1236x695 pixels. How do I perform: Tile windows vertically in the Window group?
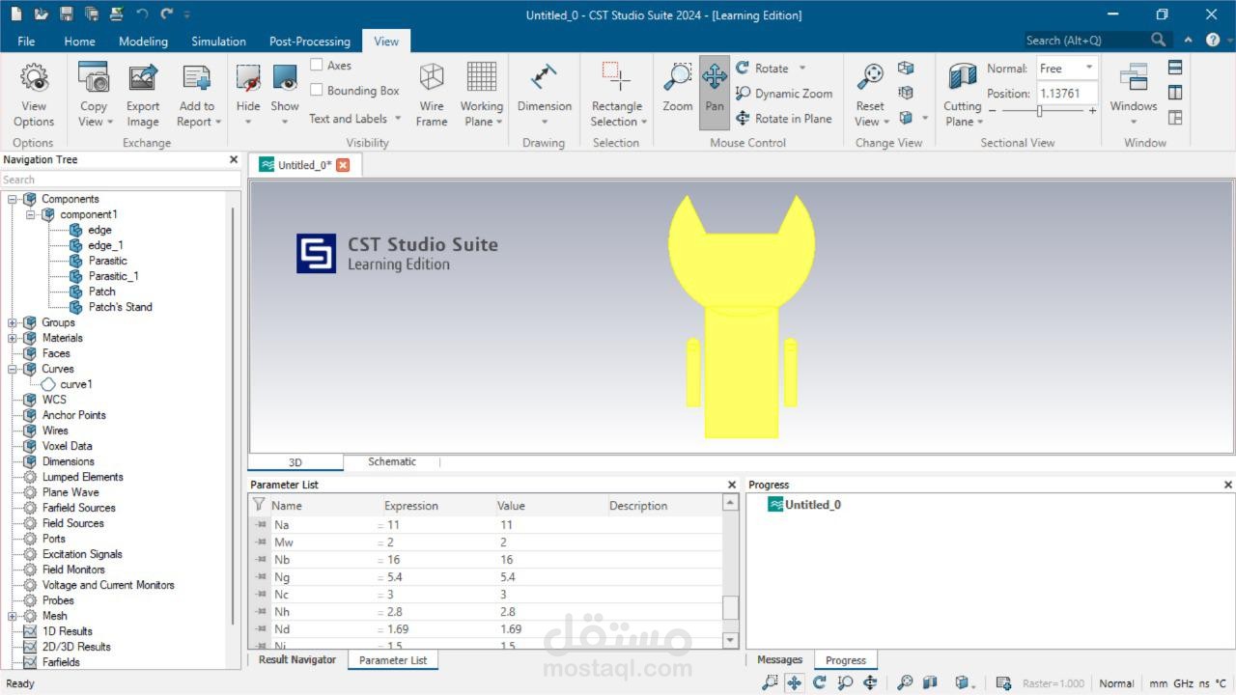(x=1175, y=93)
